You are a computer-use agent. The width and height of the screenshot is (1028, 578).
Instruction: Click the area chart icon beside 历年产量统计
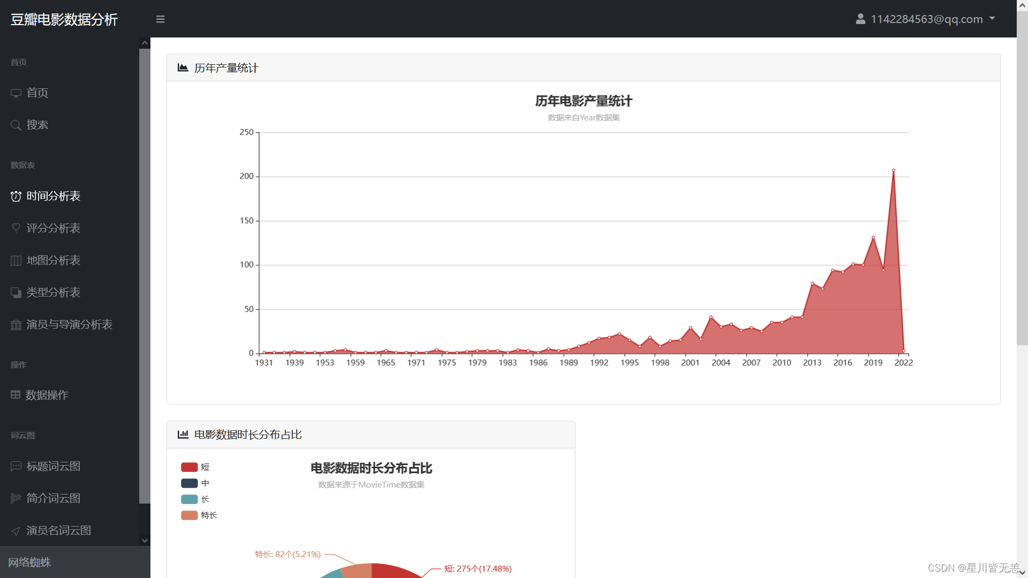coord(183,67)
